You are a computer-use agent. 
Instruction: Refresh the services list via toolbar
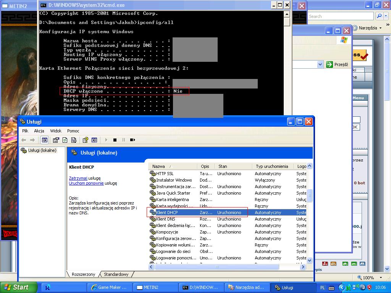[65, 140]
